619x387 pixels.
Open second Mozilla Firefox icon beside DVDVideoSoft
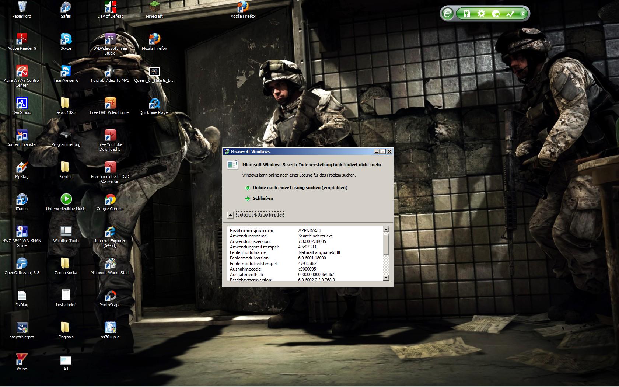(x=154, y=39)
